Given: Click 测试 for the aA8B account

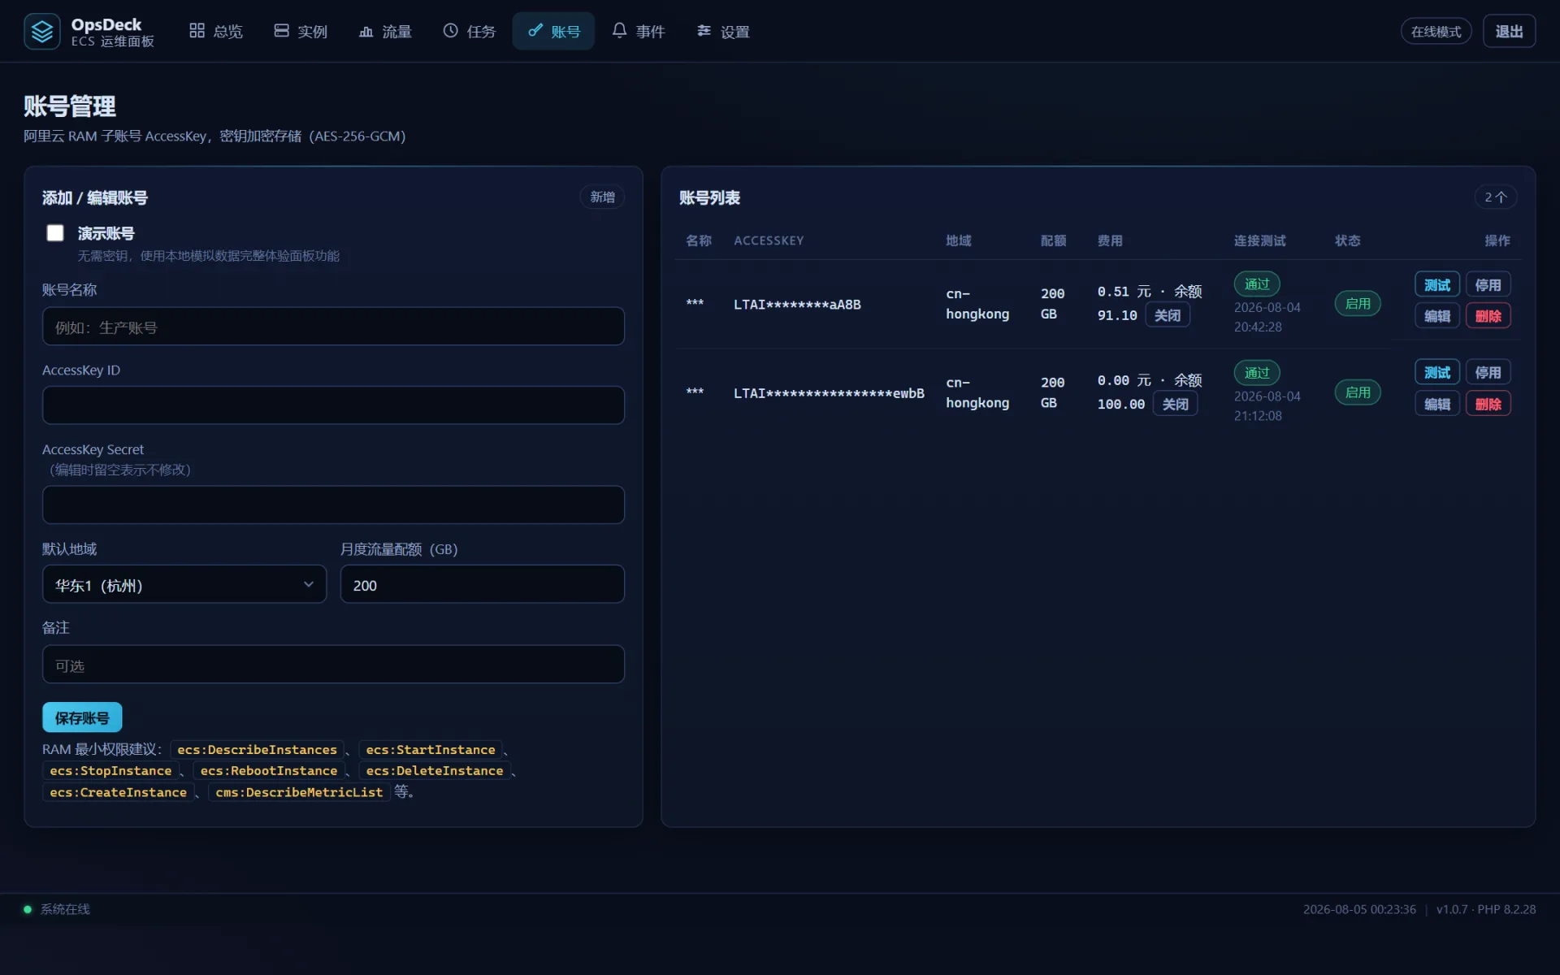Looking at the screenshot, I should coord(1436,285).
